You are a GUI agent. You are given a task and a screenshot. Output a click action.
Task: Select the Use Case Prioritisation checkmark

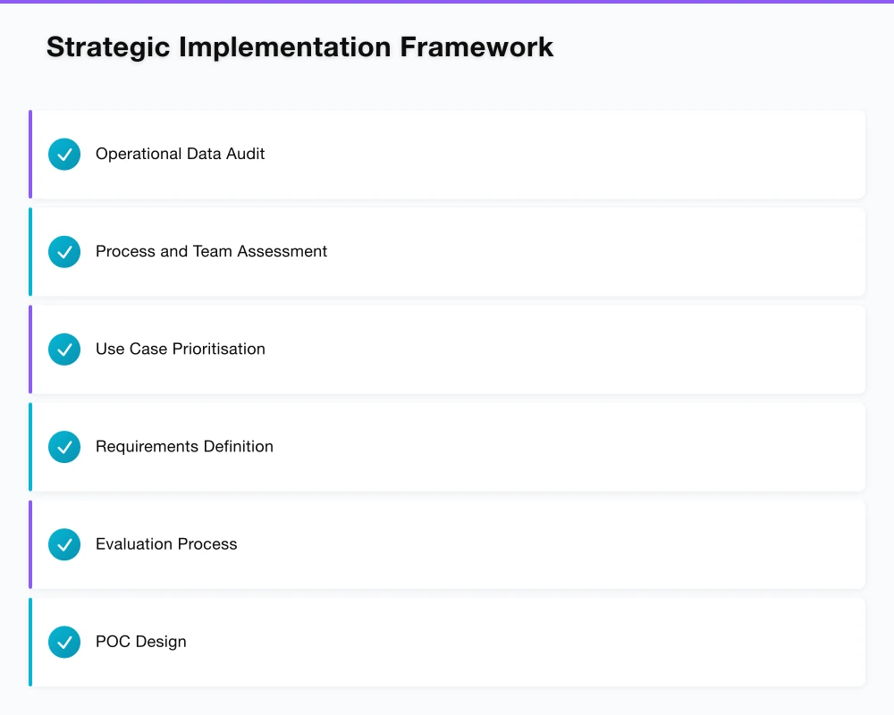(x=63, y=349)
